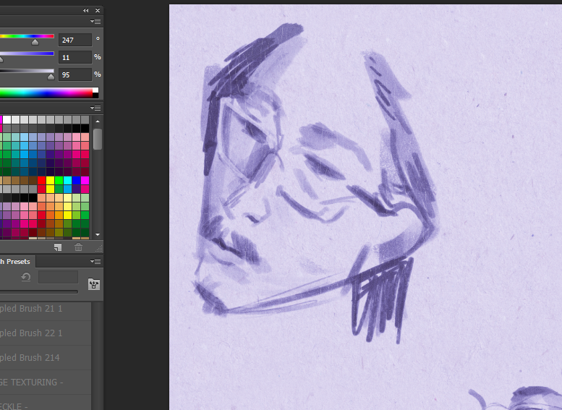The image size is (562, 410).
Task: Click the Swatches scrollbar up arrow
Action: tap(98, 121)
